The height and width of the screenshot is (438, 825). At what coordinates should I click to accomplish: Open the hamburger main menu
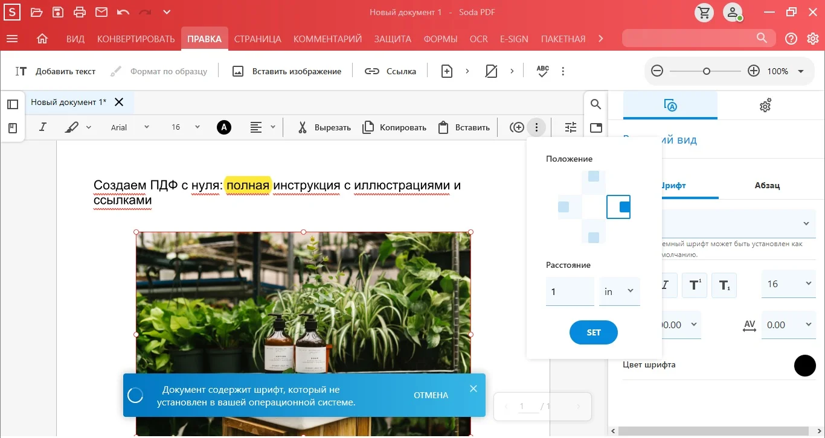(x=11, y=39)
